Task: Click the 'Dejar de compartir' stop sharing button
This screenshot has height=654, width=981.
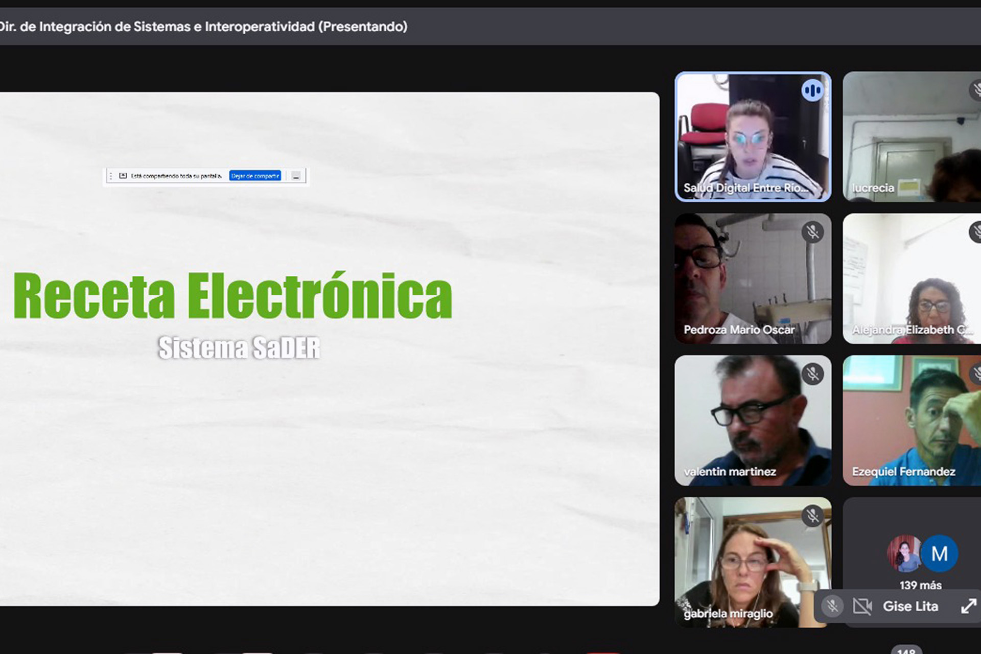Action: click(x=255, y=176)
